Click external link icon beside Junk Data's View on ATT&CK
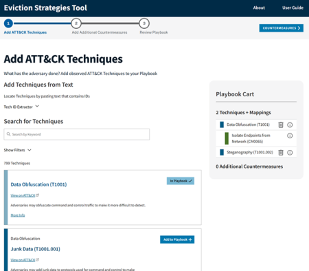 tap(37, 260)
